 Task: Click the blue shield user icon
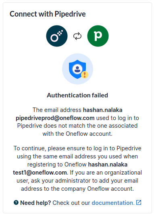pyautogui.click(x=77, y=69)
